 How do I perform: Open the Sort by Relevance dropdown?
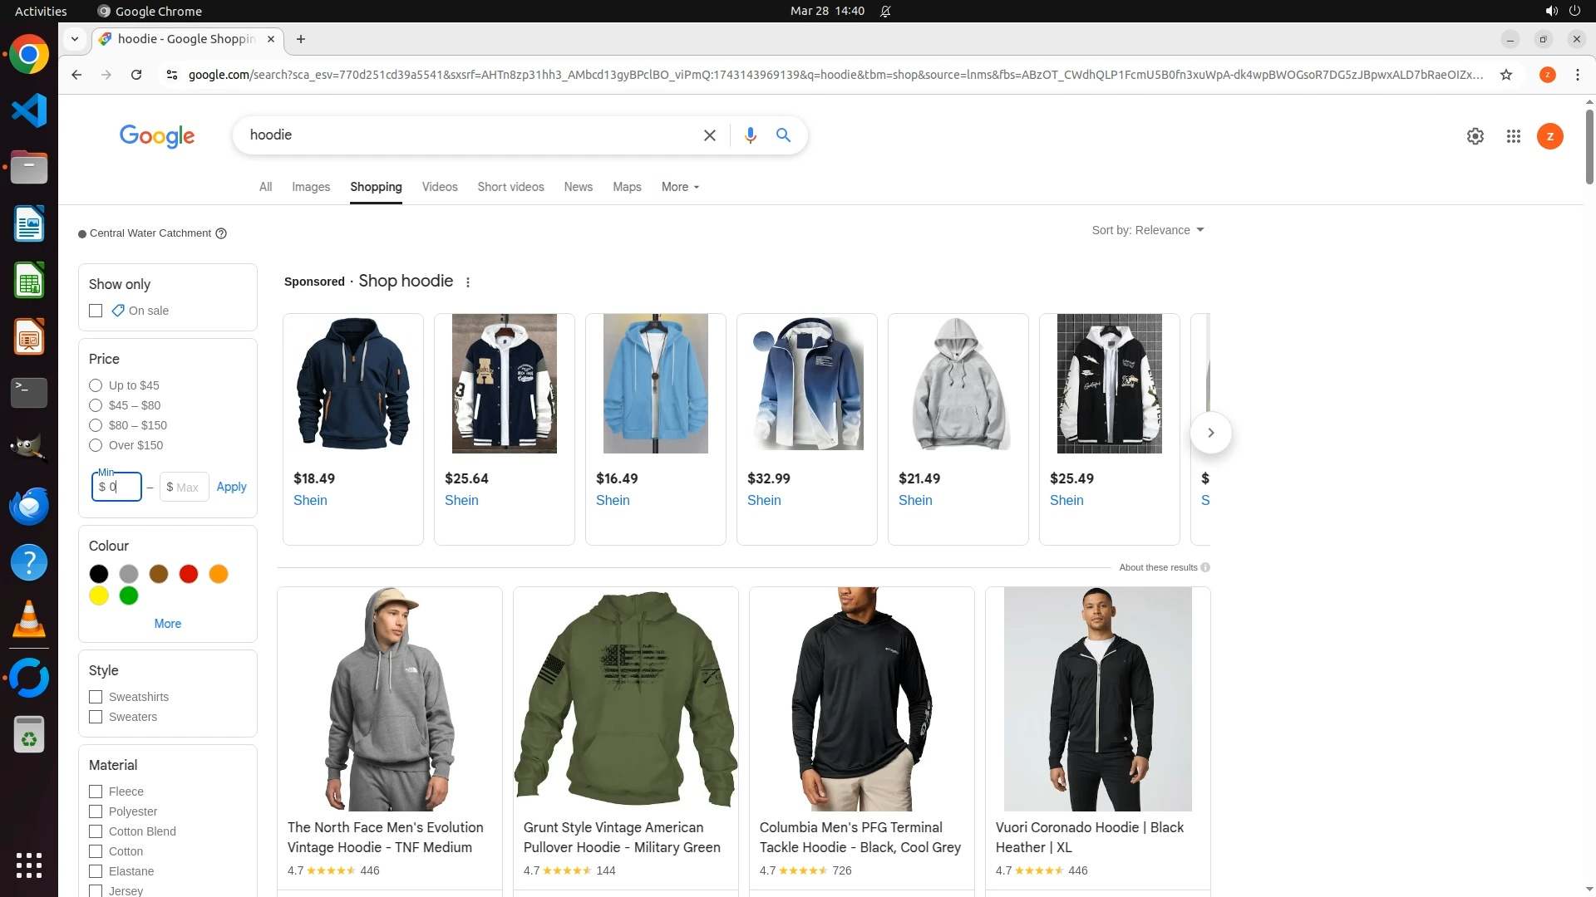click(x=1147, y=230)
